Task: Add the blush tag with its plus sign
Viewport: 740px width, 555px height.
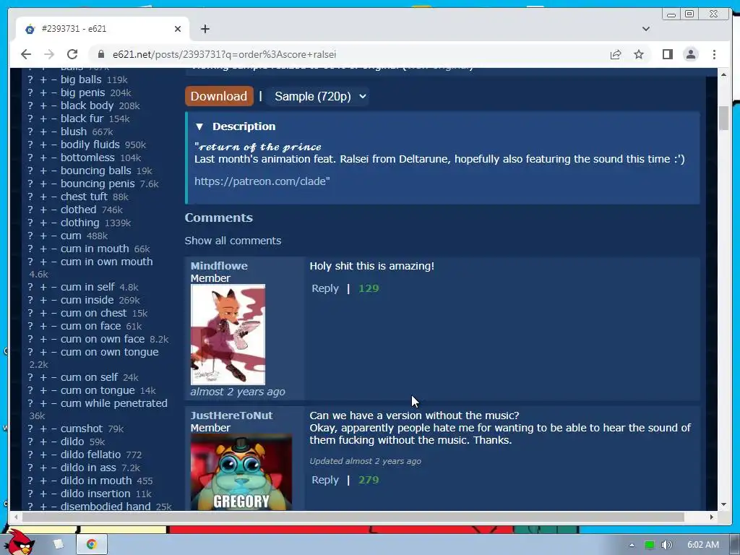Action: click(x=43, y=132)
